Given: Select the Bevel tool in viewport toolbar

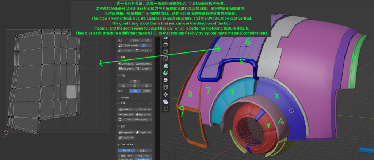Looking at the screenshot, I should (165, 51).
